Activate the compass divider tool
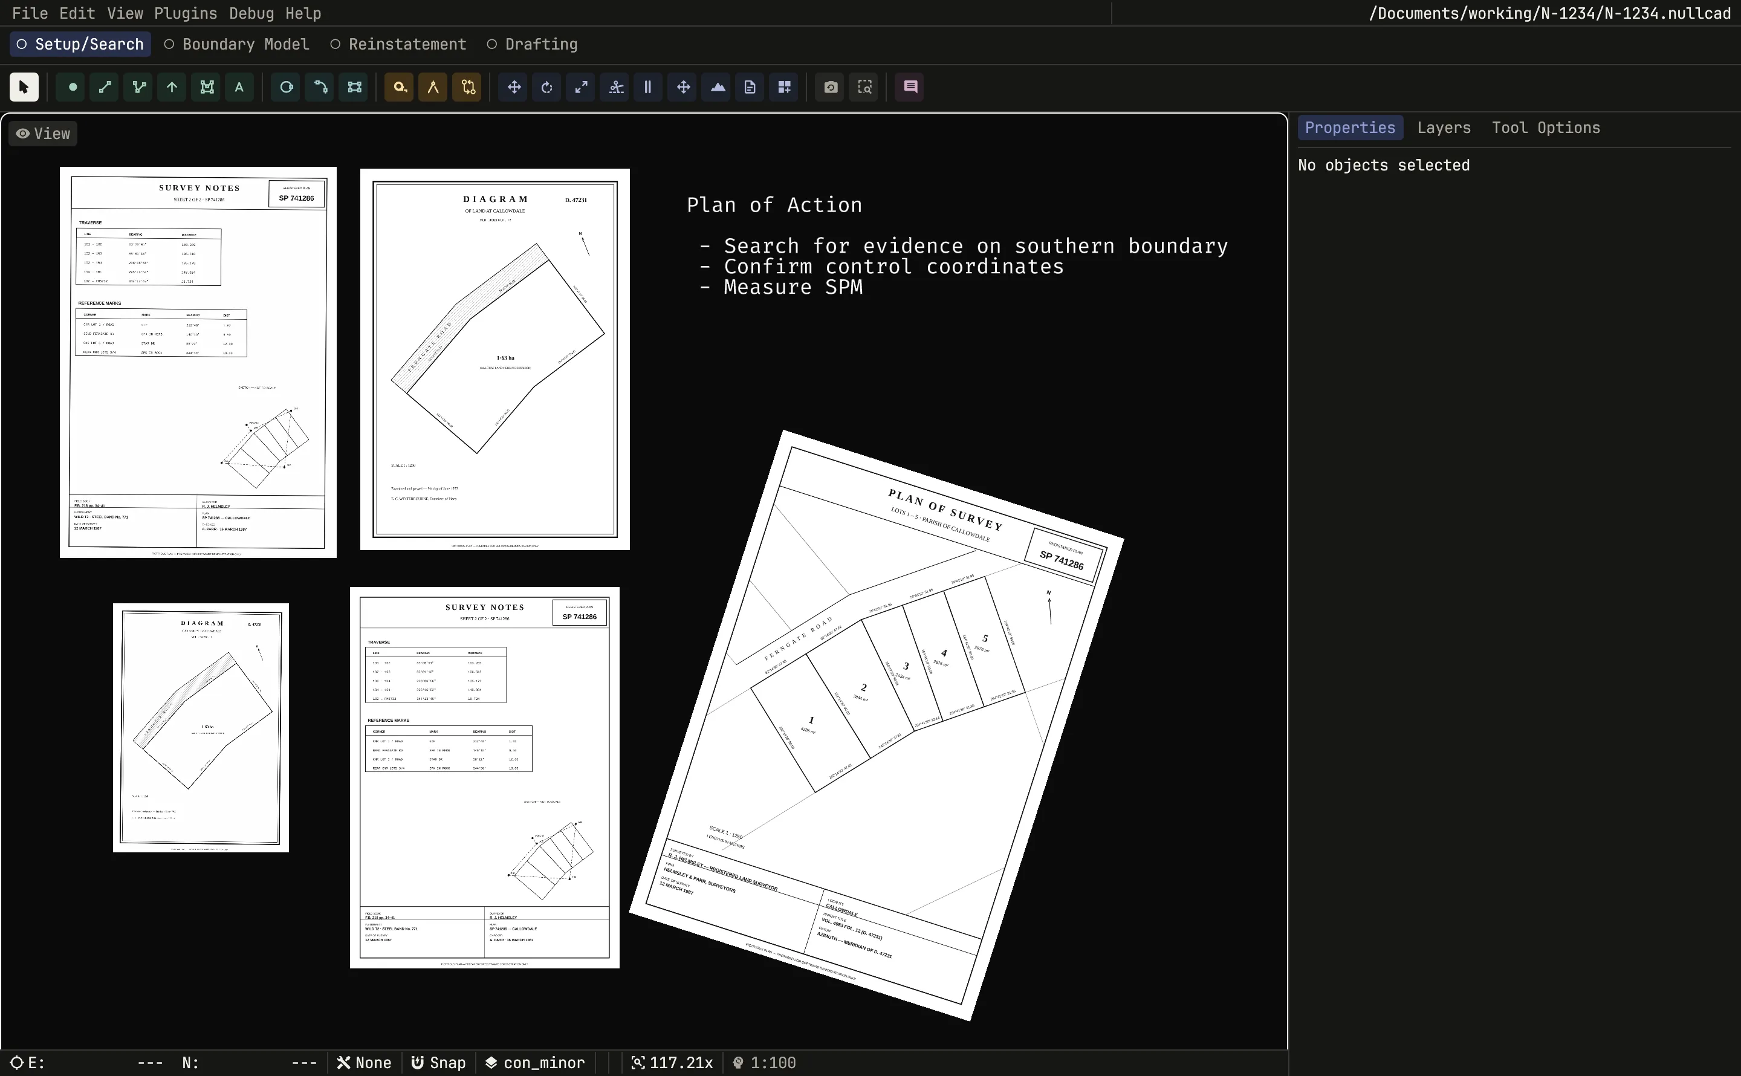Image resolution: width=1741 pixels, height=1076 pixels. click(x=433, y=87)
